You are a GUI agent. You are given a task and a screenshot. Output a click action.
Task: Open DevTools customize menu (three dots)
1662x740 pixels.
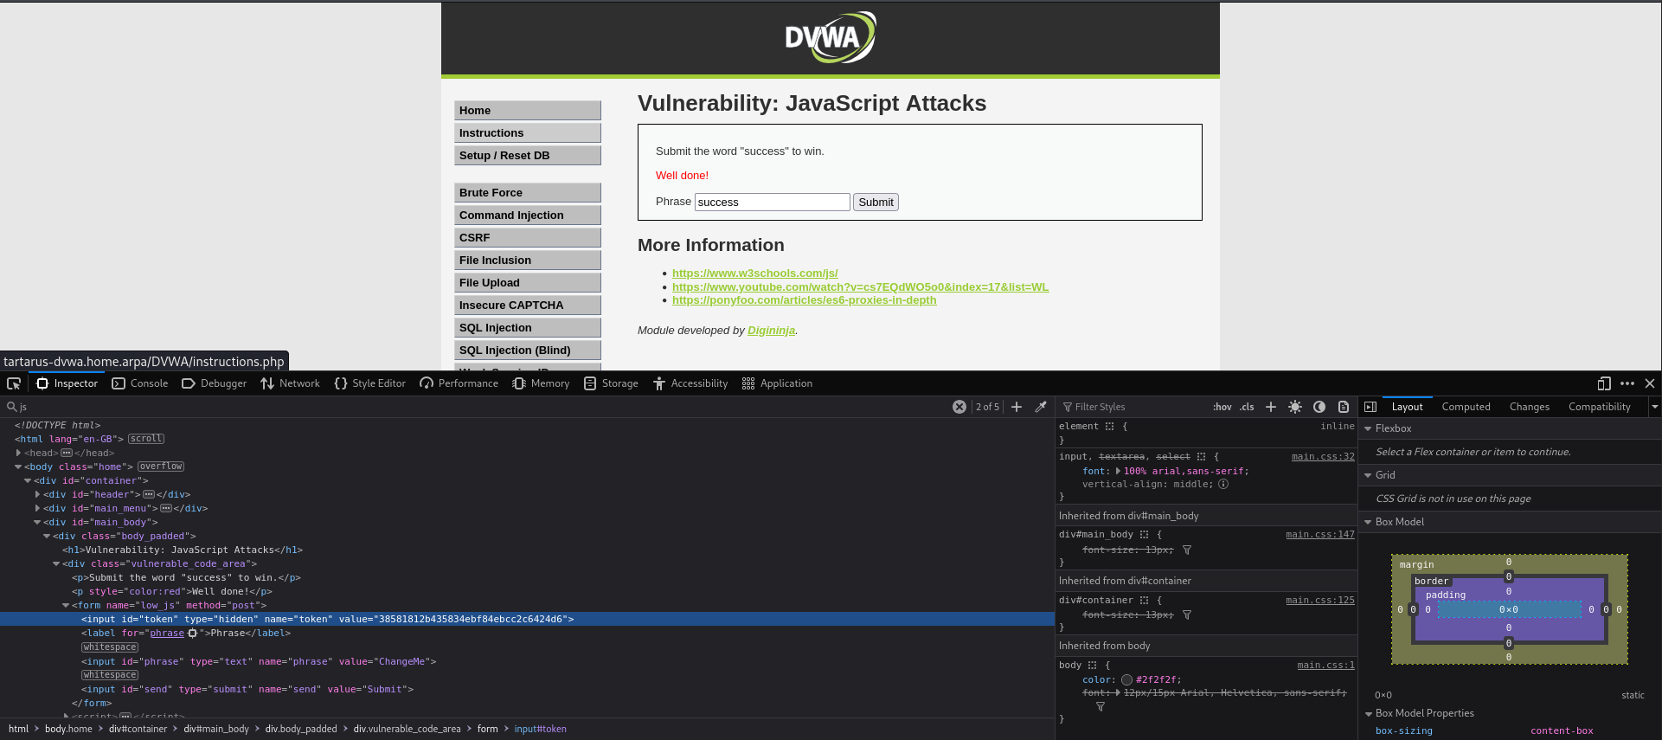[1627, 383]
